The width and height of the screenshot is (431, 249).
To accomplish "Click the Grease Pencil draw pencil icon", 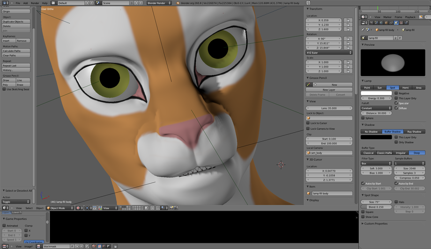I will coord(308,85).
